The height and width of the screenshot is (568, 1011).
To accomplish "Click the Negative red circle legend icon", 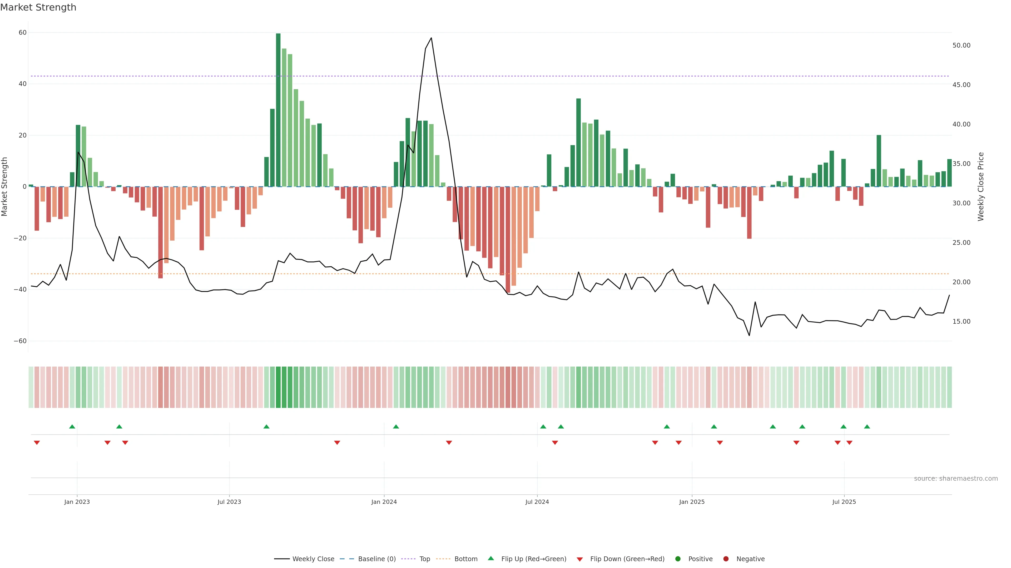I will click(726, 559).
